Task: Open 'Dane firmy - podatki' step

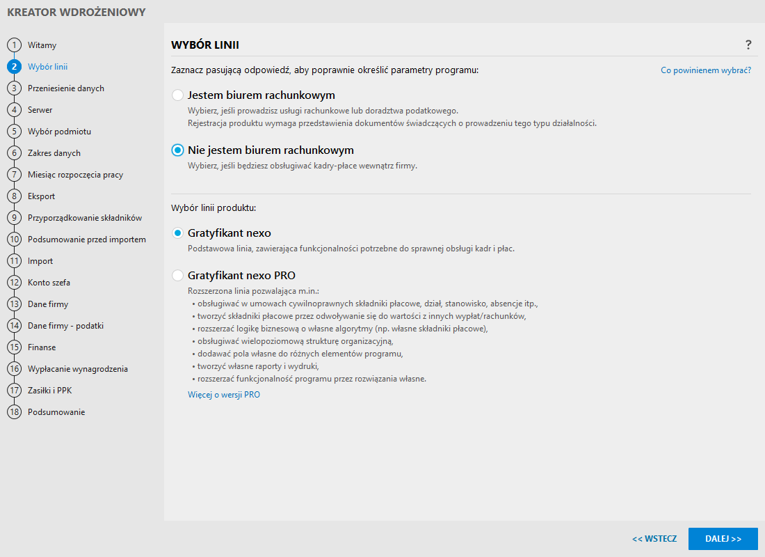Action: (65, 326)
